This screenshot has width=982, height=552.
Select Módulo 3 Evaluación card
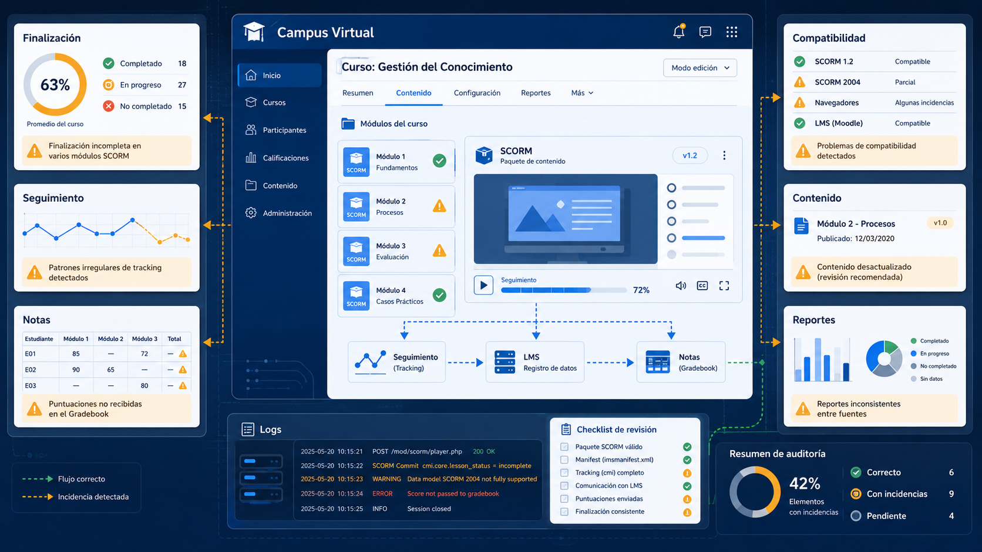(396, 250)
